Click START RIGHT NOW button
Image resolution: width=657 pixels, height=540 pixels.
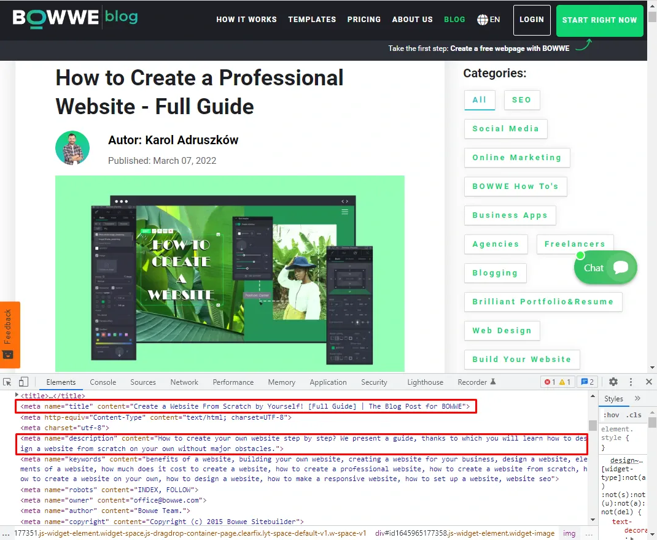(600, 20)
